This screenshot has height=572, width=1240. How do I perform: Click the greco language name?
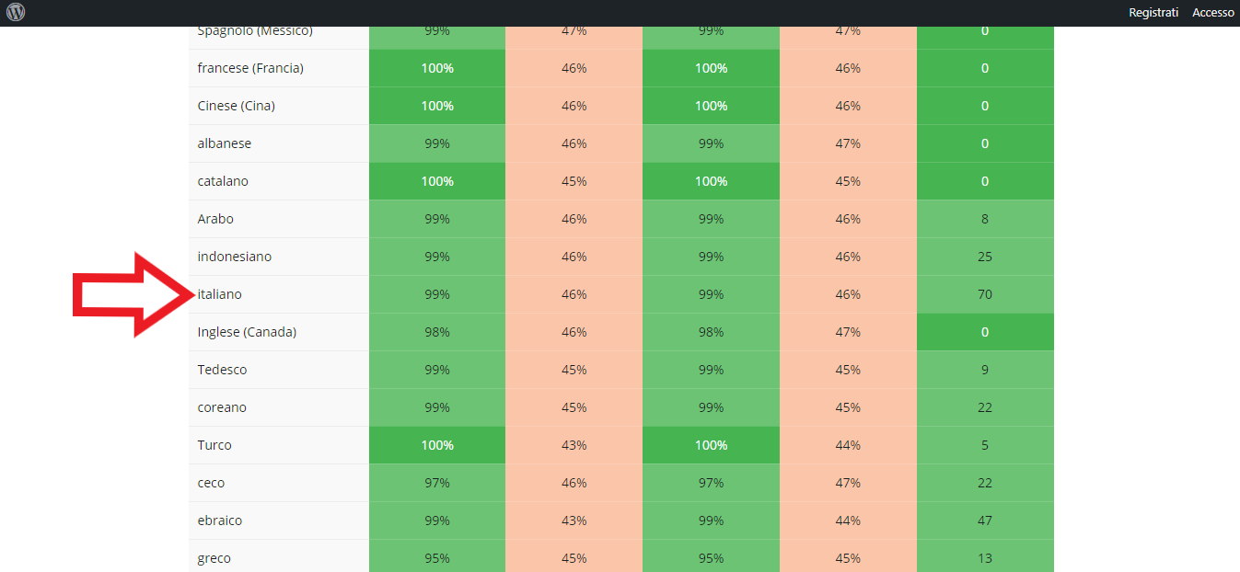tap(214, 558)
